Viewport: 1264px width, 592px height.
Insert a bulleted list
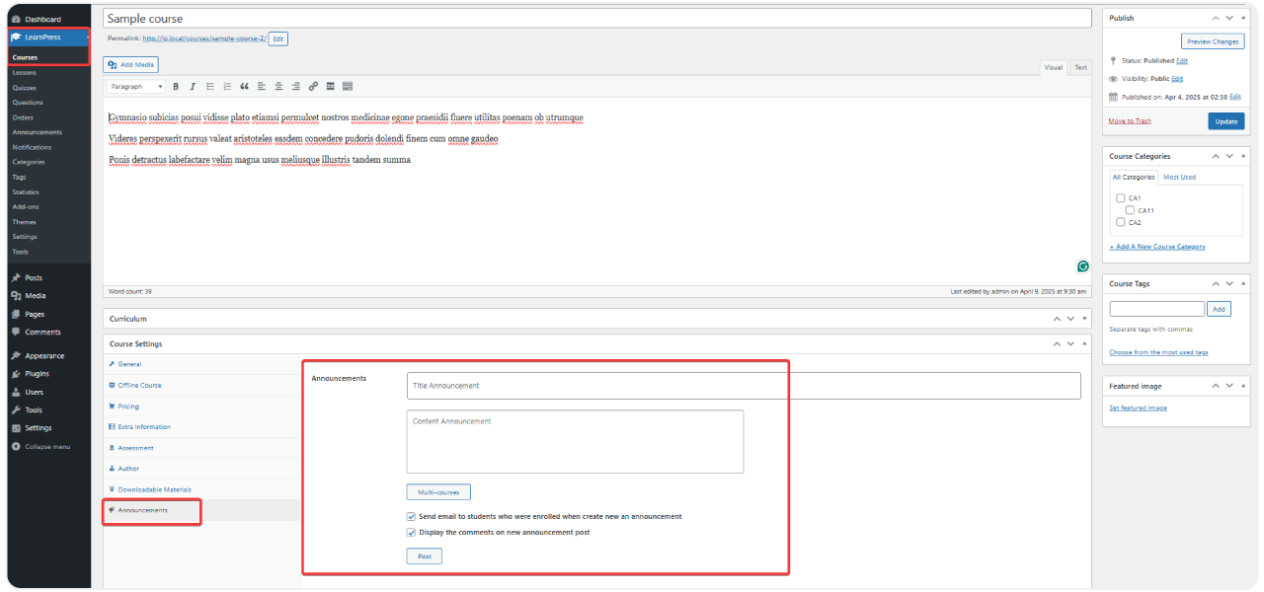point(209,86)
